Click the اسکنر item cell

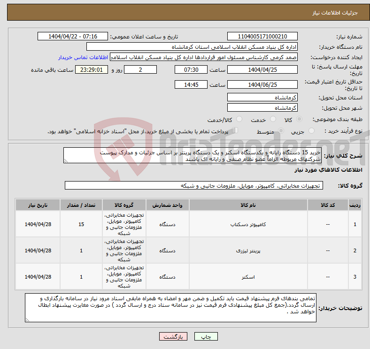(248, 277)
